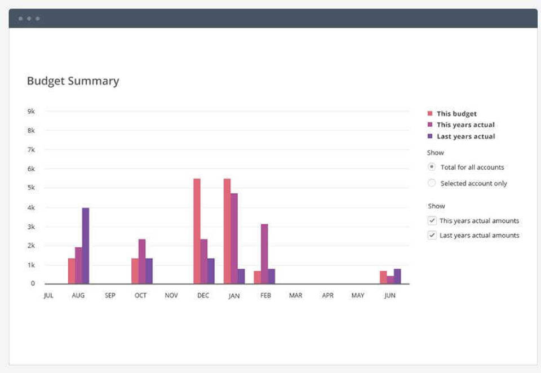Click the This budget legend label

(456, 113)
